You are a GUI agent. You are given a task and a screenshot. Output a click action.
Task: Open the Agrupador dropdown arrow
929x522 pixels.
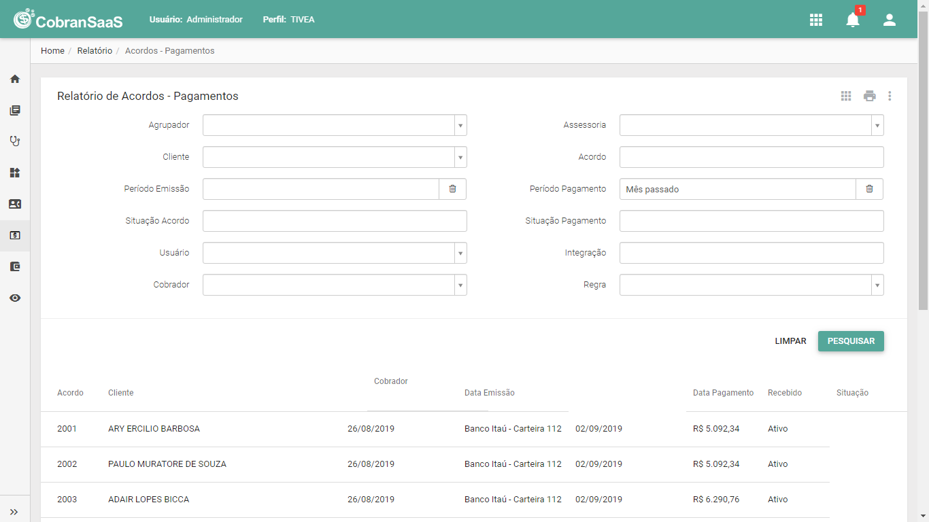click(460, 125)
